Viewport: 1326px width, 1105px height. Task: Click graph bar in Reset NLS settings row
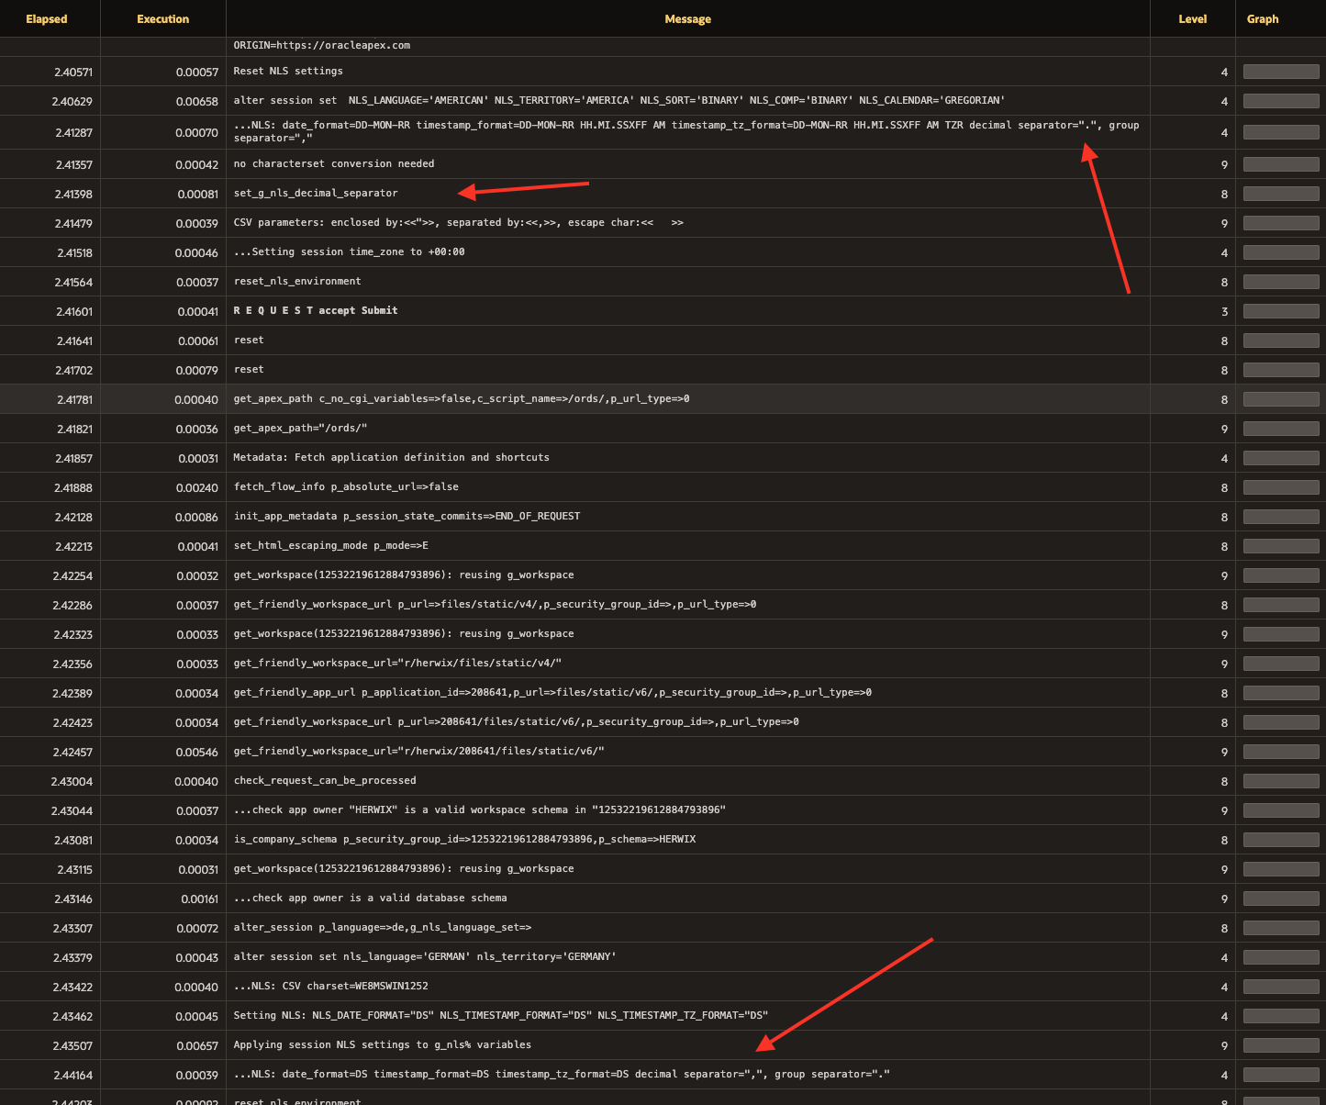pos(1280,73)
